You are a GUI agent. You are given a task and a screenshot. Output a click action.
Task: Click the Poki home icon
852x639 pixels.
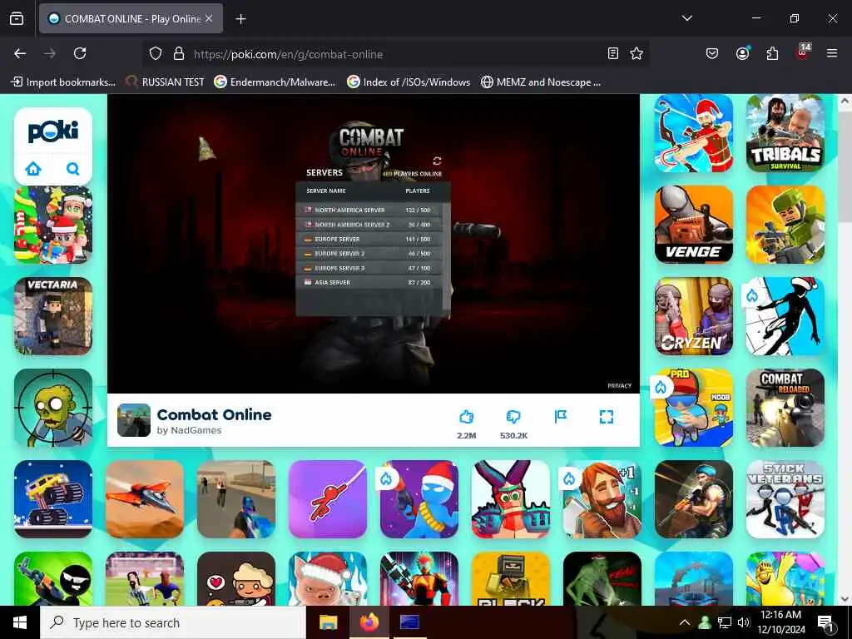click(33, 168)
